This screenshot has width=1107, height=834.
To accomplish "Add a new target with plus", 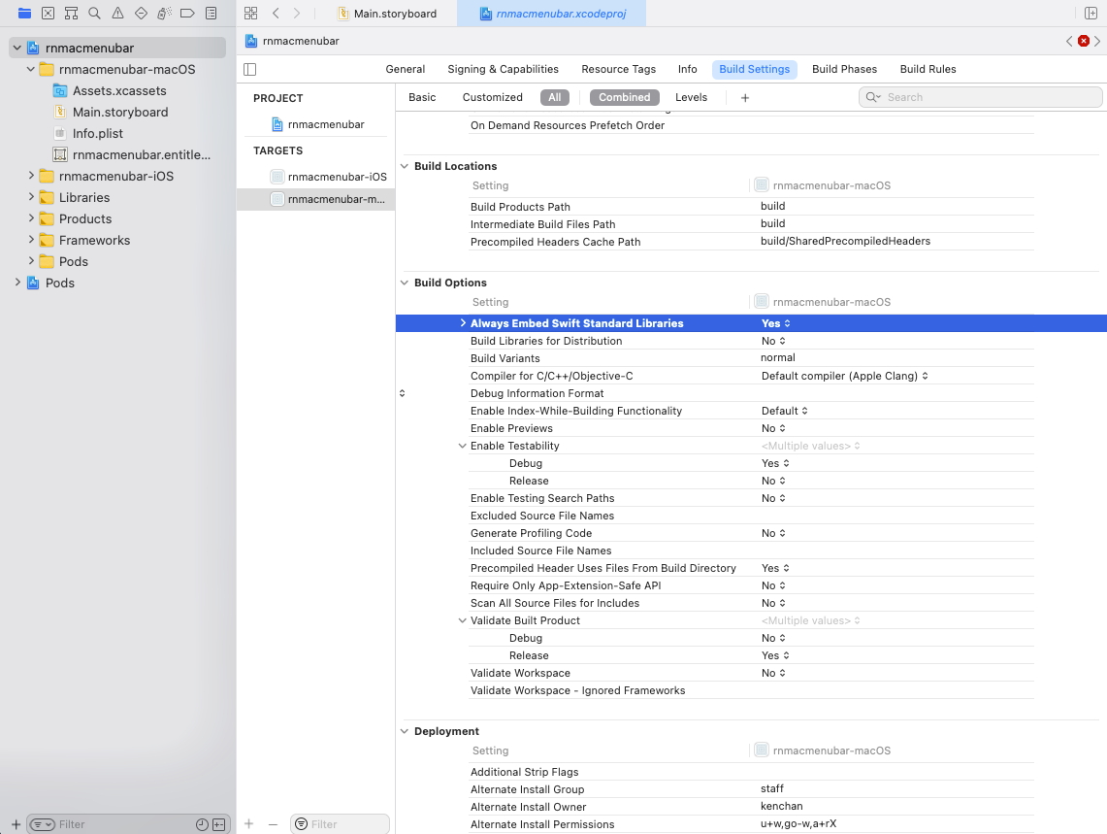I will (248, 824).
